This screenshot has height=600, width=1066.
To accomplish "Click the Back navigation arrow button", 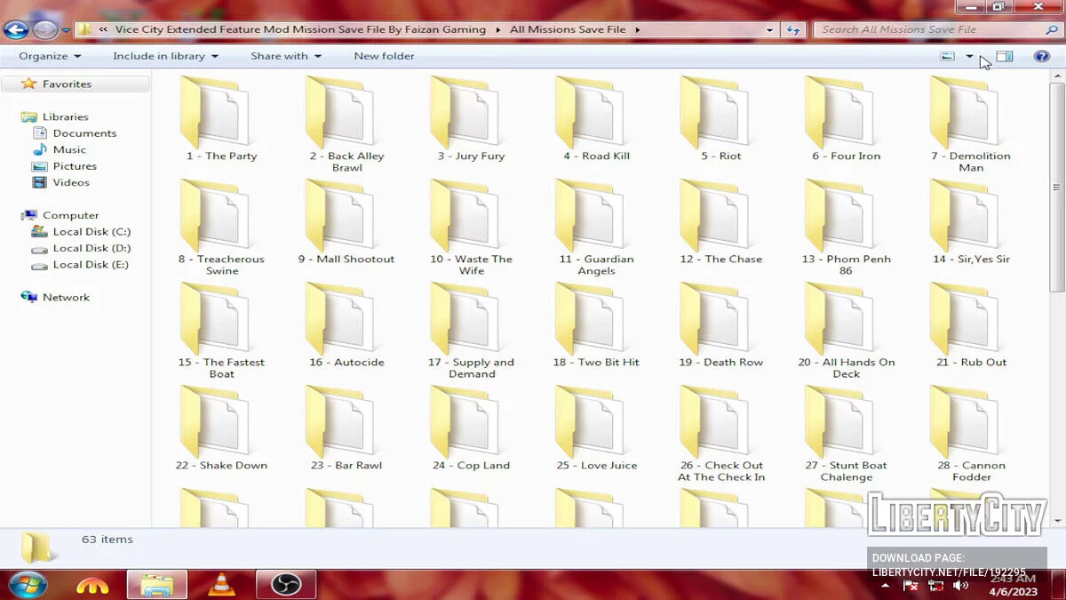I will 15,30.
